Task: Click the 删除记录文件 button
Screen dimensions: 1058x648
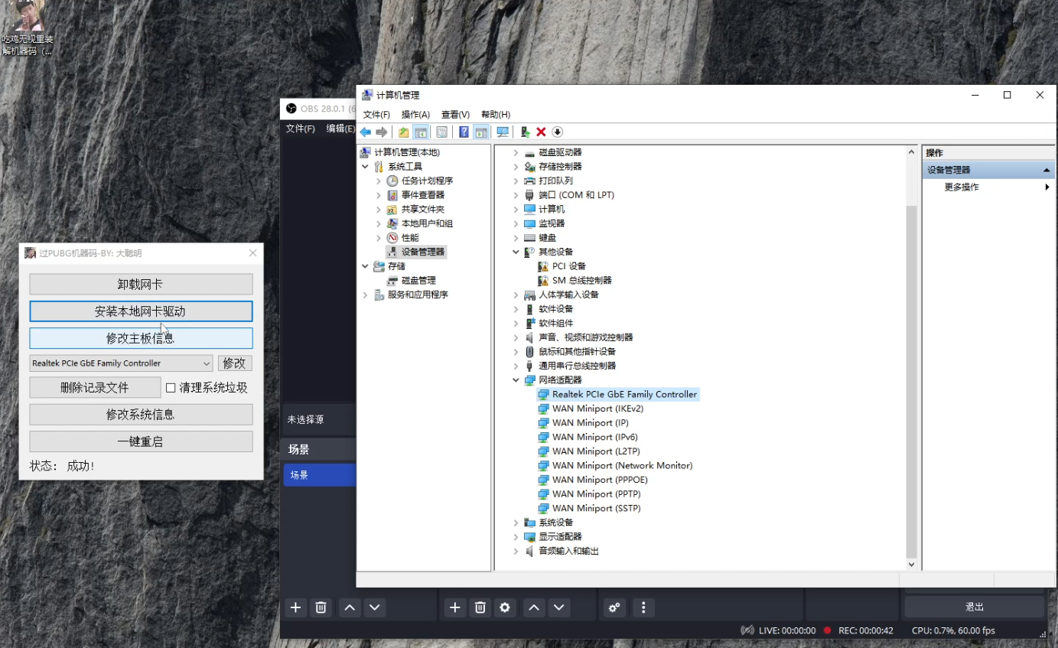Action: point(95,387)
